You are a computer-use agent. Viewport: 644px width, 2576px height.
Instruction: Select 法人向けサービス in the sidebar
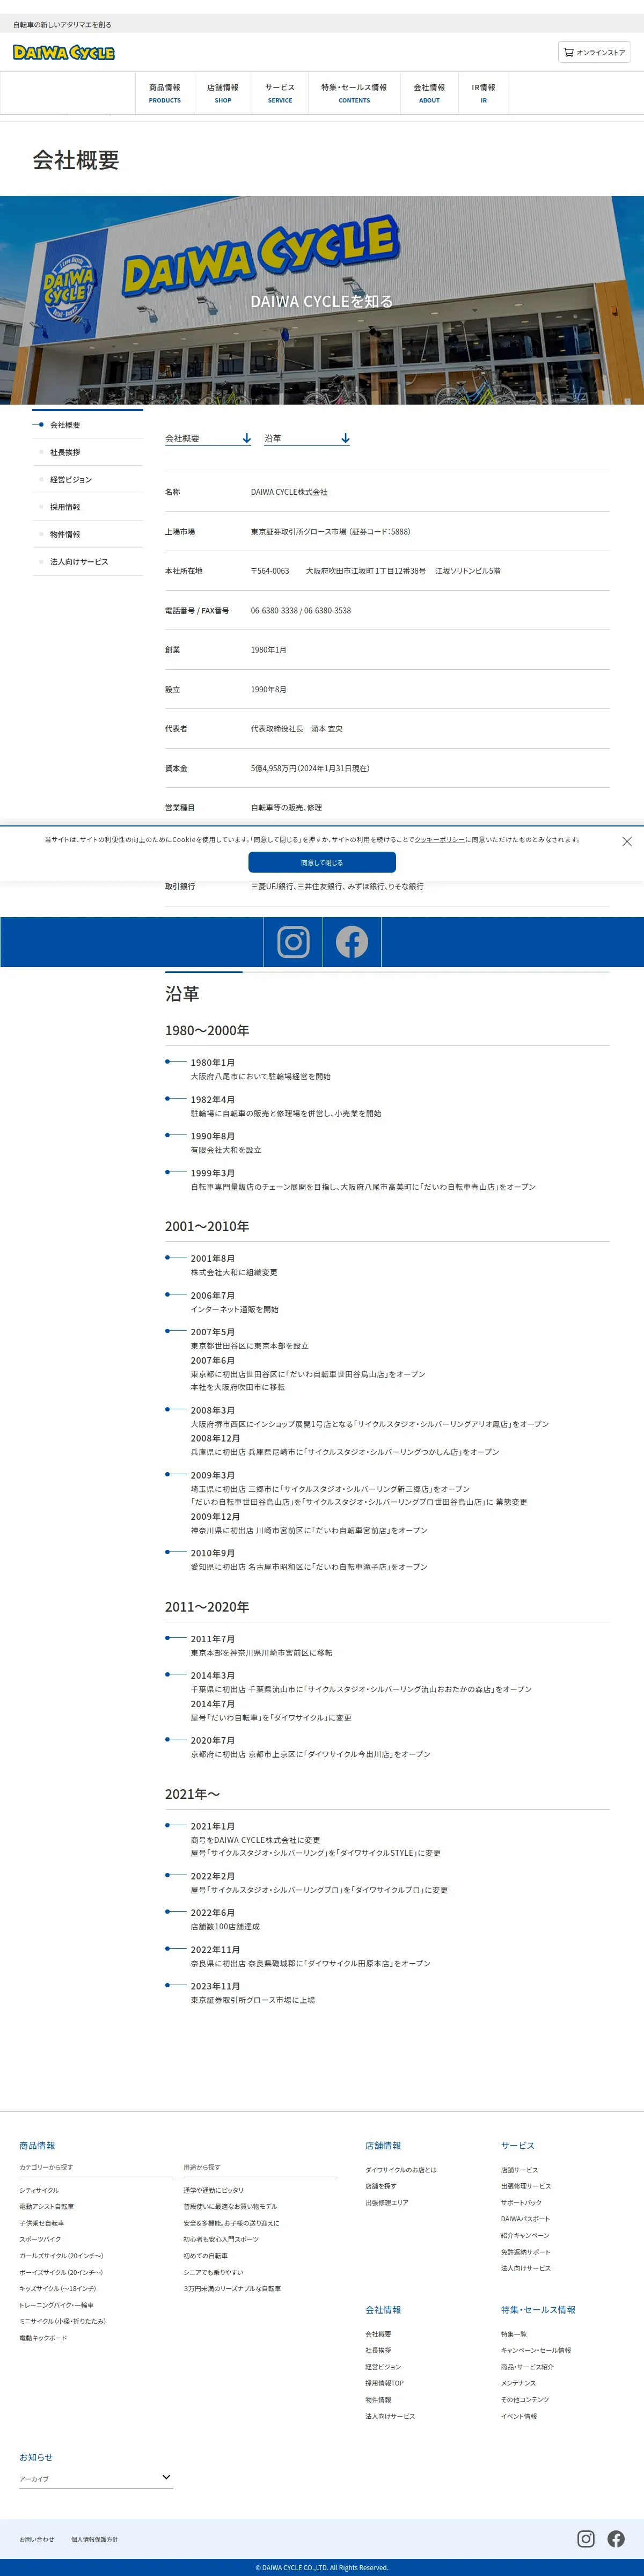click(88, 562)
